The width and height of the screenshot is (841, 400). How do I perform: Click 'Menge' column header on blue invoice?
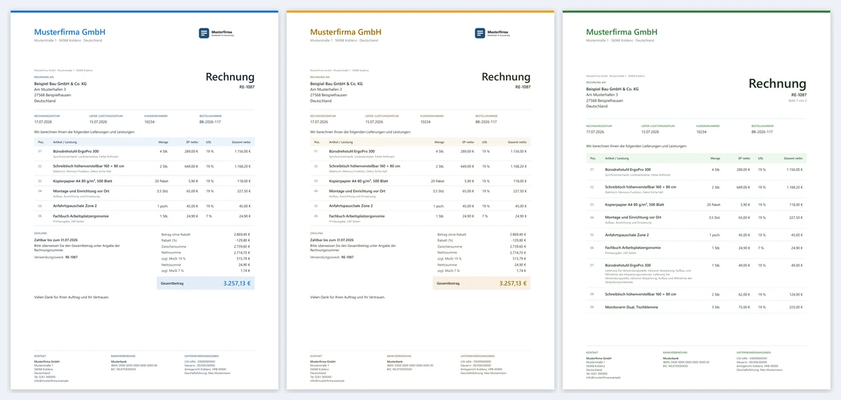pyautogui.click(x=163, y=142)
